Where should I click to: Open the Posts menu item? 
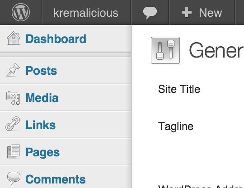coord(41,71)
